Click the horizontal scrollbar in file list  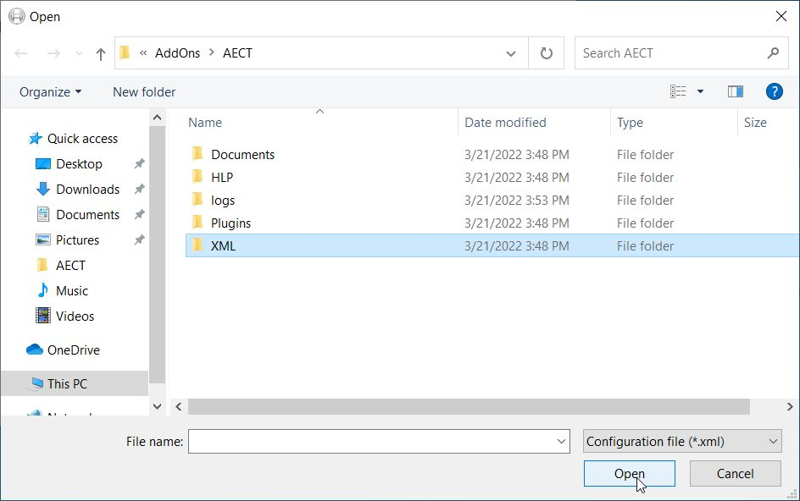[468, 407]
